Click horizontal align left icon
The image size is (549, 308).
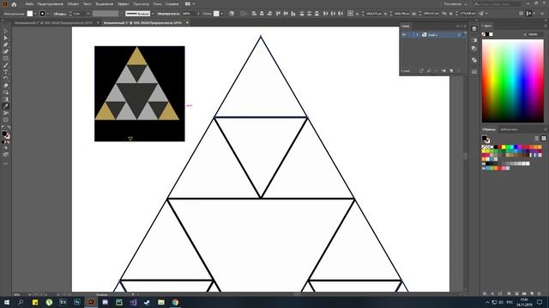tap(254, 14)
